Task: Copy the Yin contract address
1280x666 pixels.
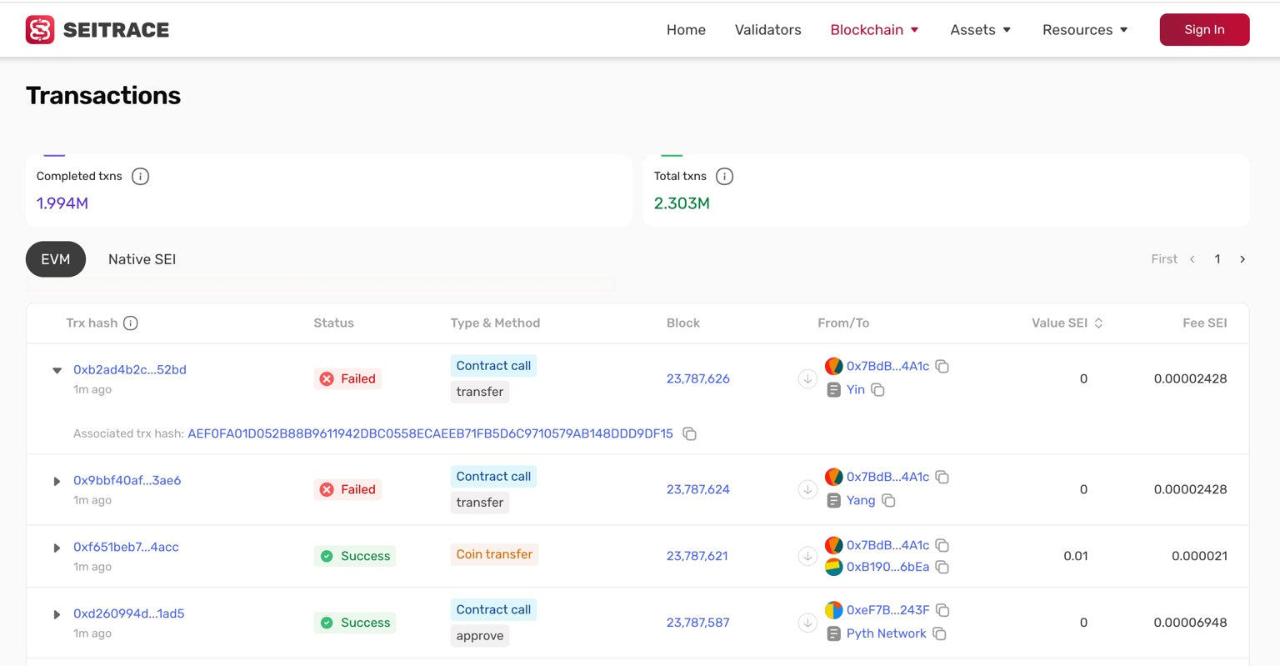Action: [x=877, y=390]
